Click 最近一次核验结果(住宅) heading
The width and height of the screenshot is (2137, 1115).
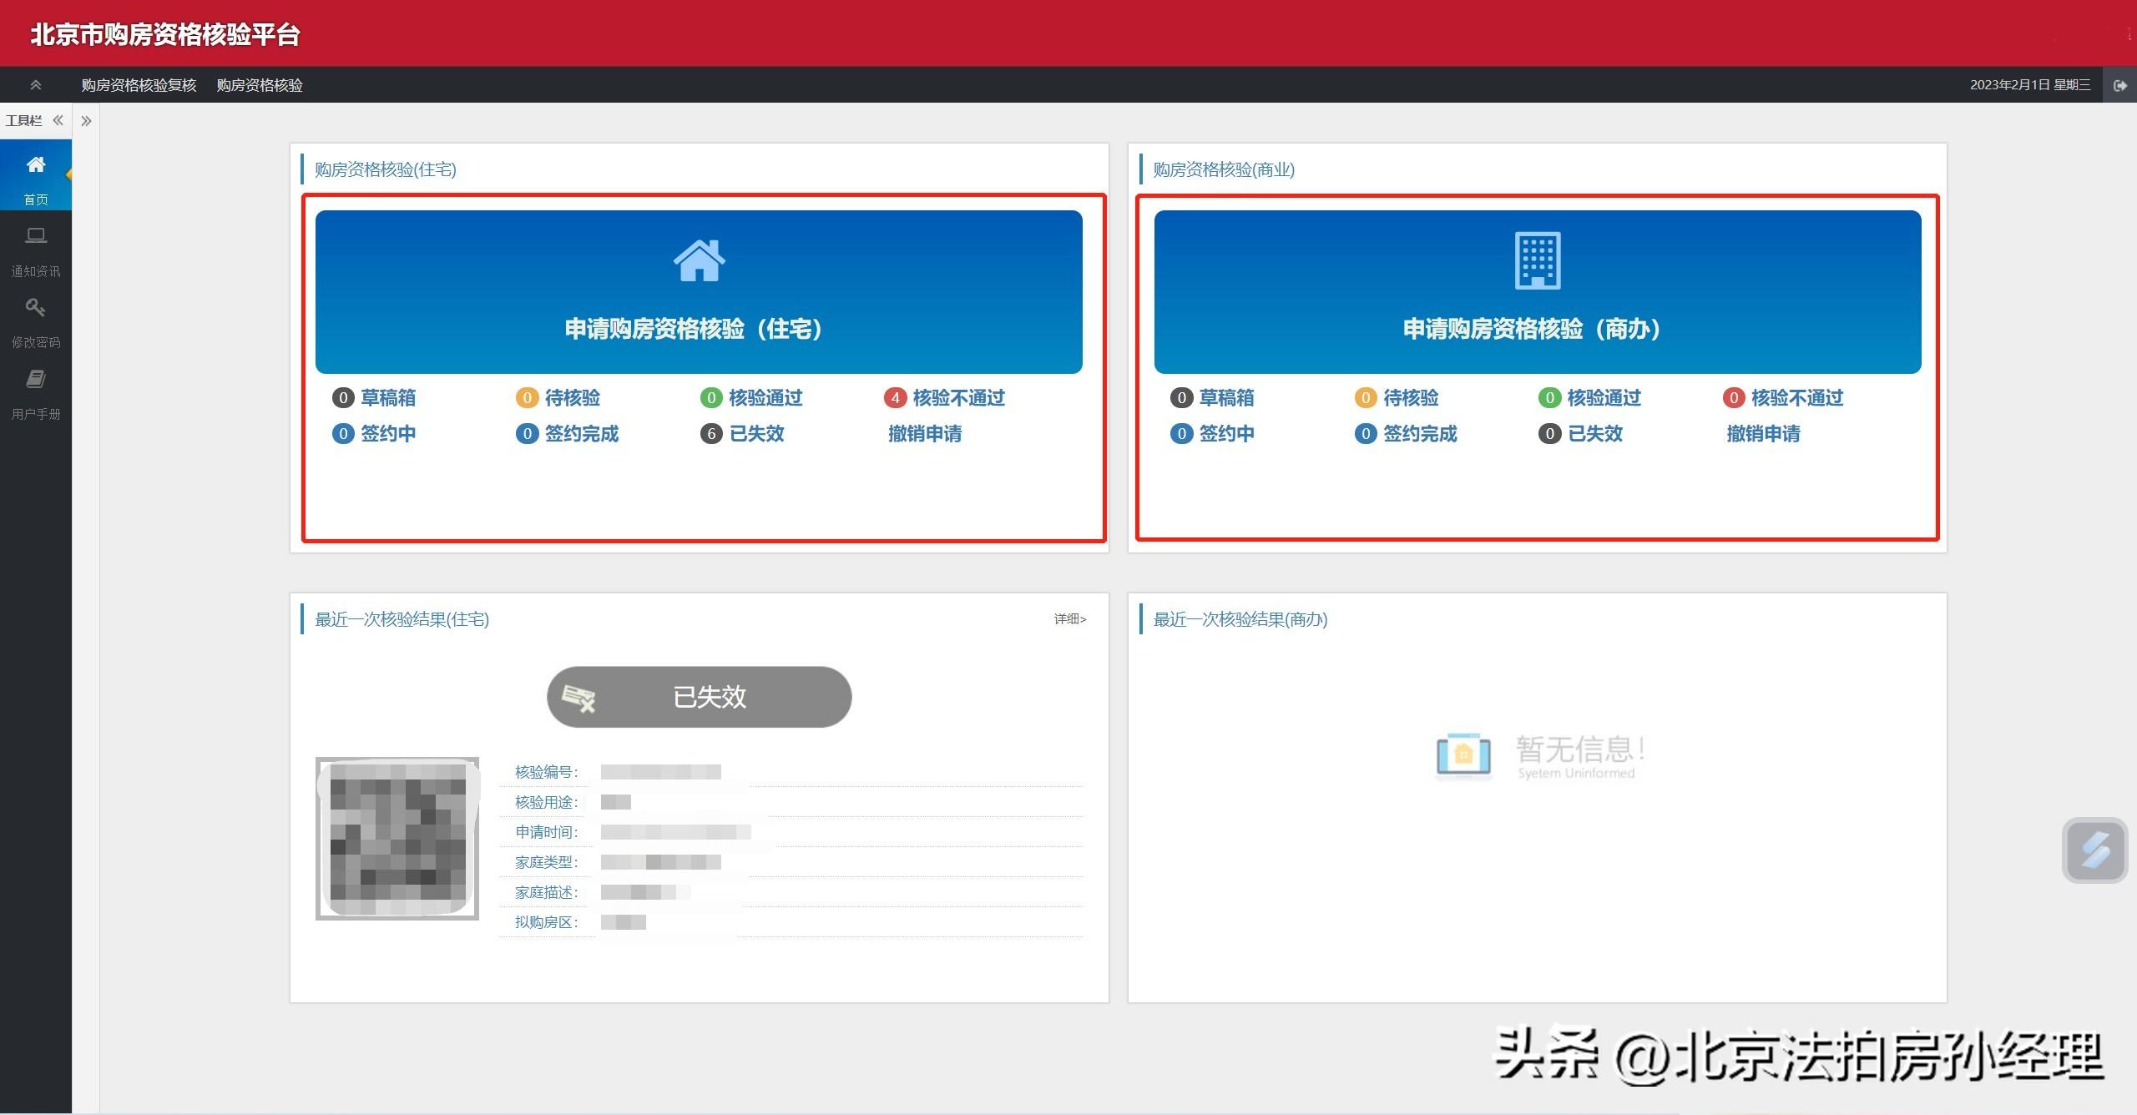tap(402, 619)
